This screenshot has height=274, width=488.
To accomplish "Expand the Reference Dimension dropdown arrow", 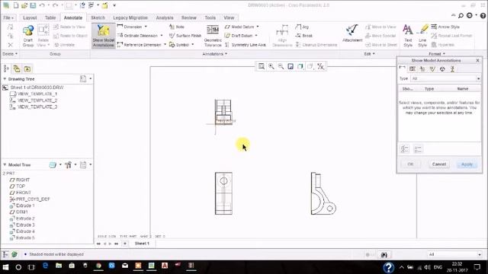I will [x=165, y=44].
